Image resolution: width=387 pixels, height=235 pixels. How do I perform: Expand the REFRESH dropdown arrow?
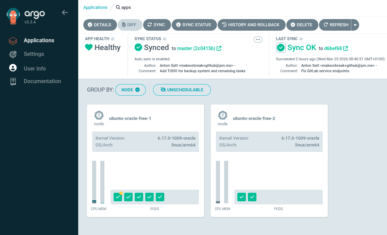(356, 25)
